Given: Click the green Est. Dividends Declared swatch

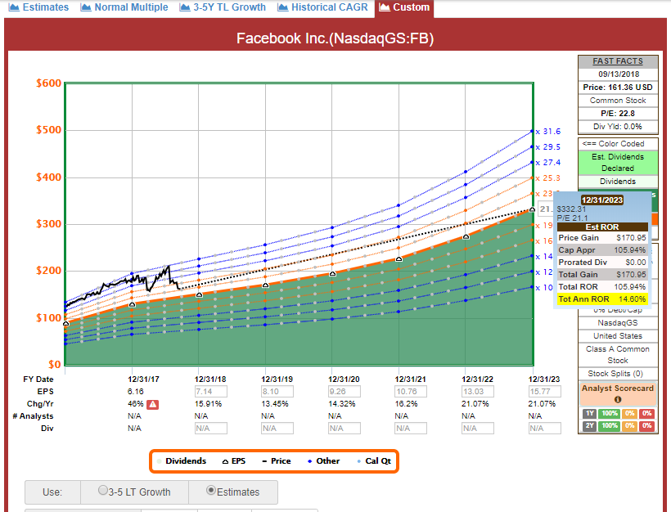Looking at the screenshot, I should coord(618,162).
